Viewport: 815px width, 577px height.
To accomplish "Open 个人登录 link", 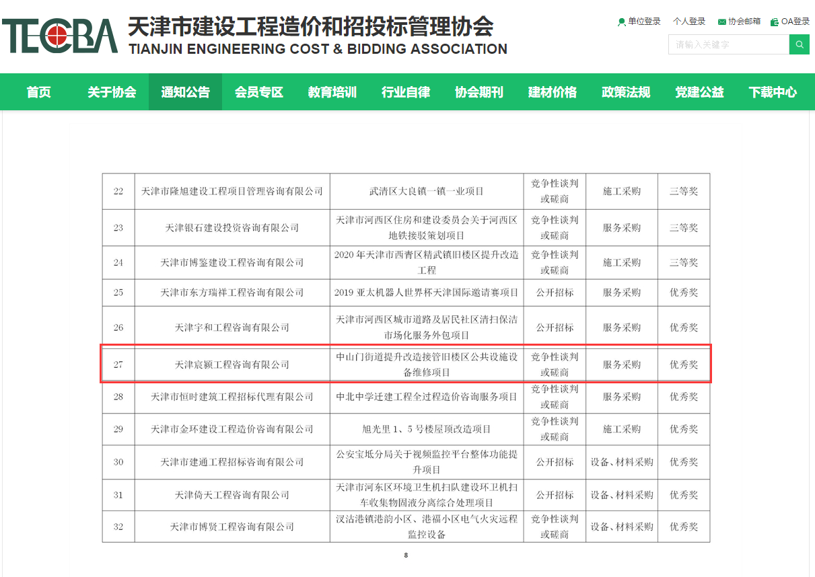I will tap(689, 22).
